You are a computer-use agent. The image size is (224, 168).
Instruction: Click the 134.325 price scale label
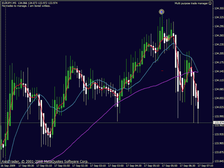pyautogui.click(x=219, y=17)
